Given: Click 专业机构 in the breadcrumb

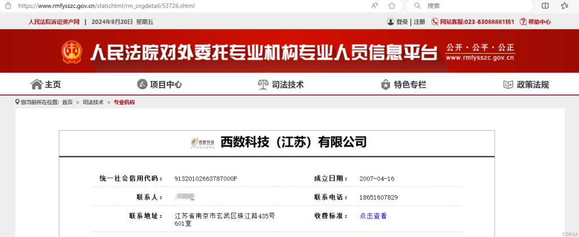Looking at the screenshot, I should [124, 102].
